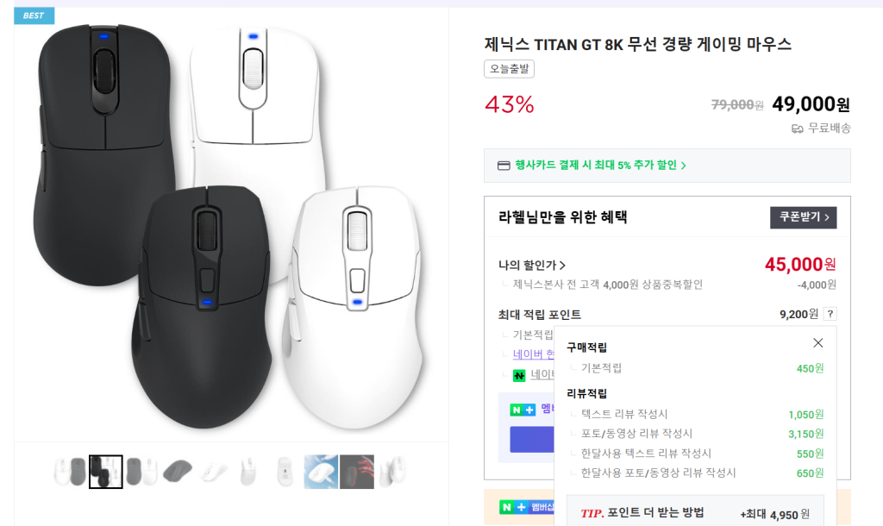Click the 쿠폰받기 coupon button
The image size is (883, 526).
(803, 217)
